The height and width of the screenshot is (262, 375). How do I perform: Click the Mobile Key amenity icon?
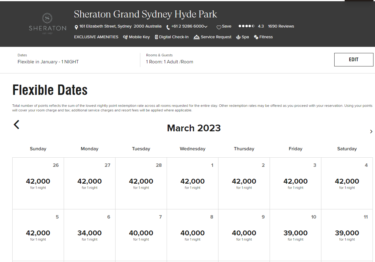point(125,37)
